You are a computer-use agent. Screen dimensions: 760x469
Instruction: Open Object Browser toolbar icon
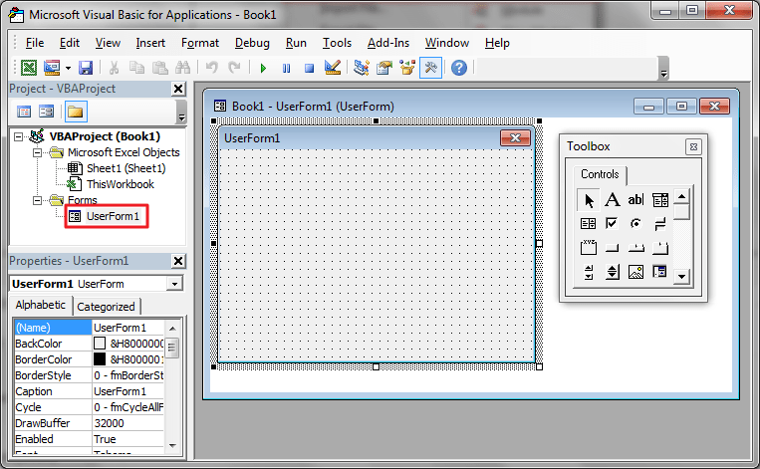pyautogui.click(x=407, y=68)
